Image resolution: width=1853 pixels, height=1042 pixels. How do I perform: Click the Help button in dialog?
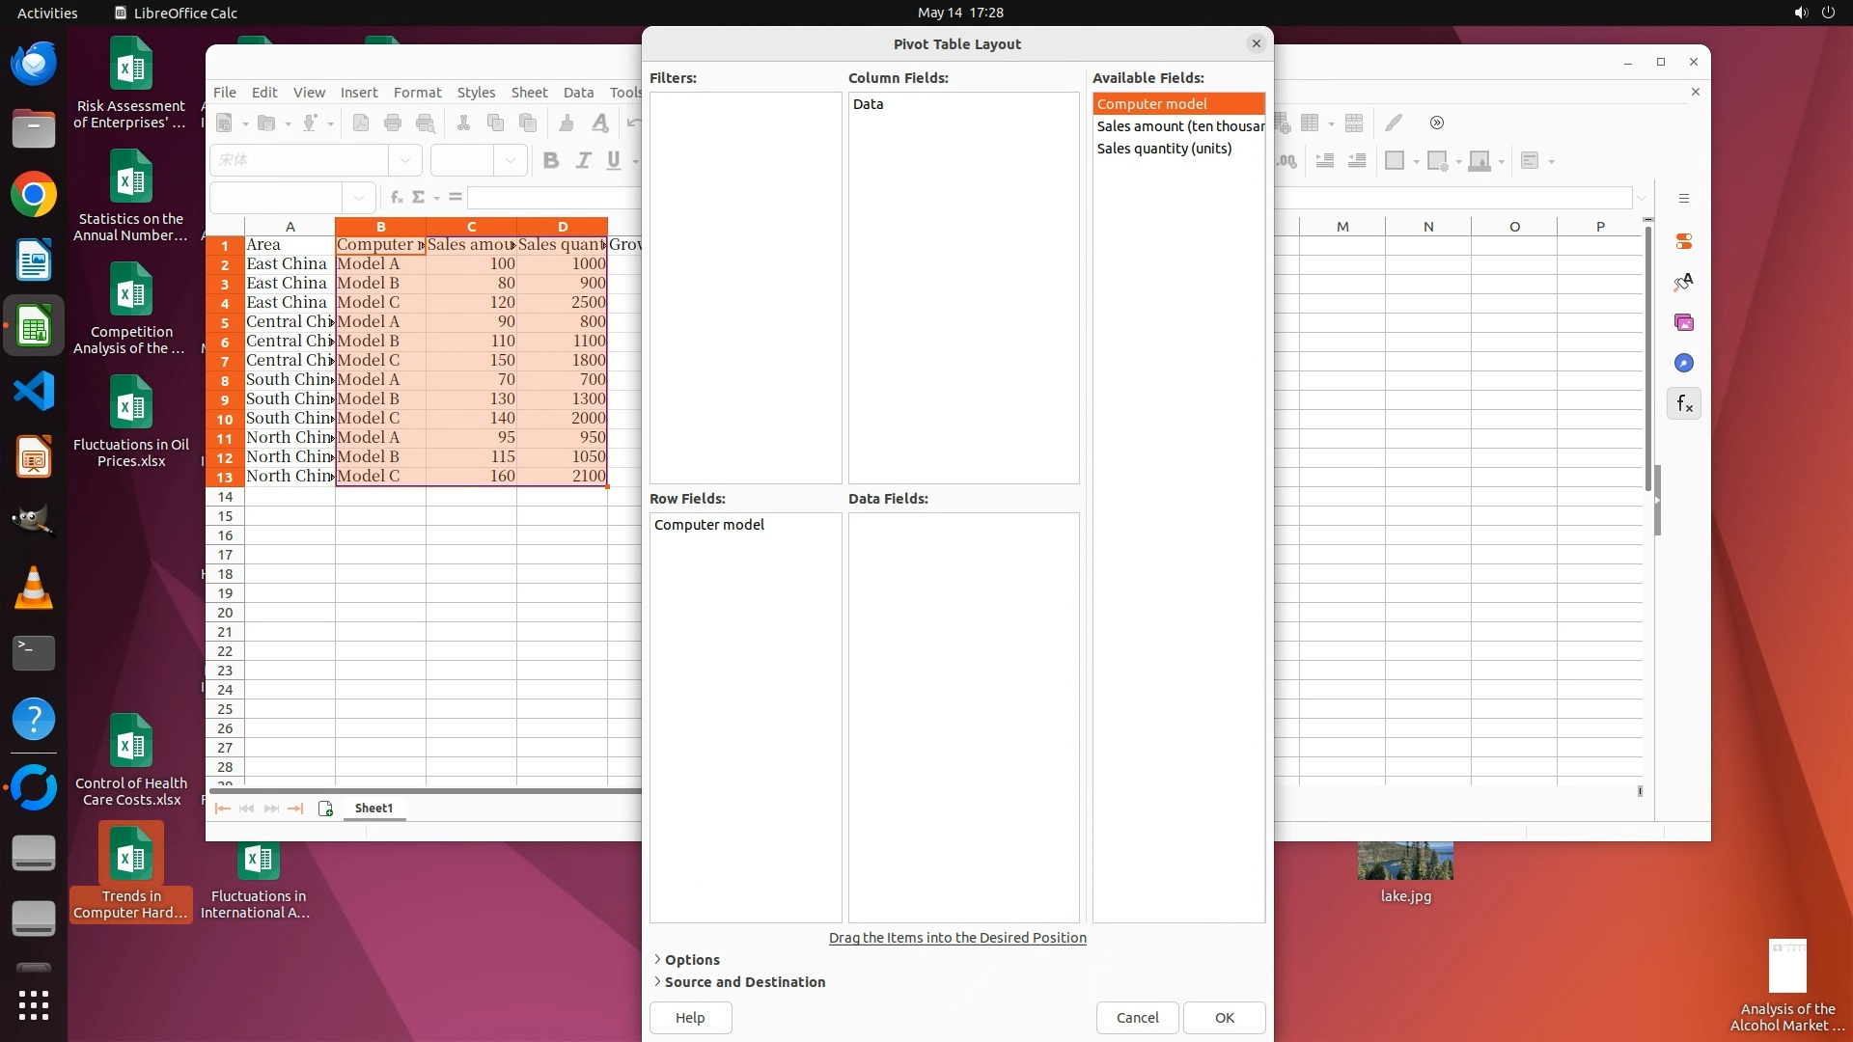[690, 1018]
